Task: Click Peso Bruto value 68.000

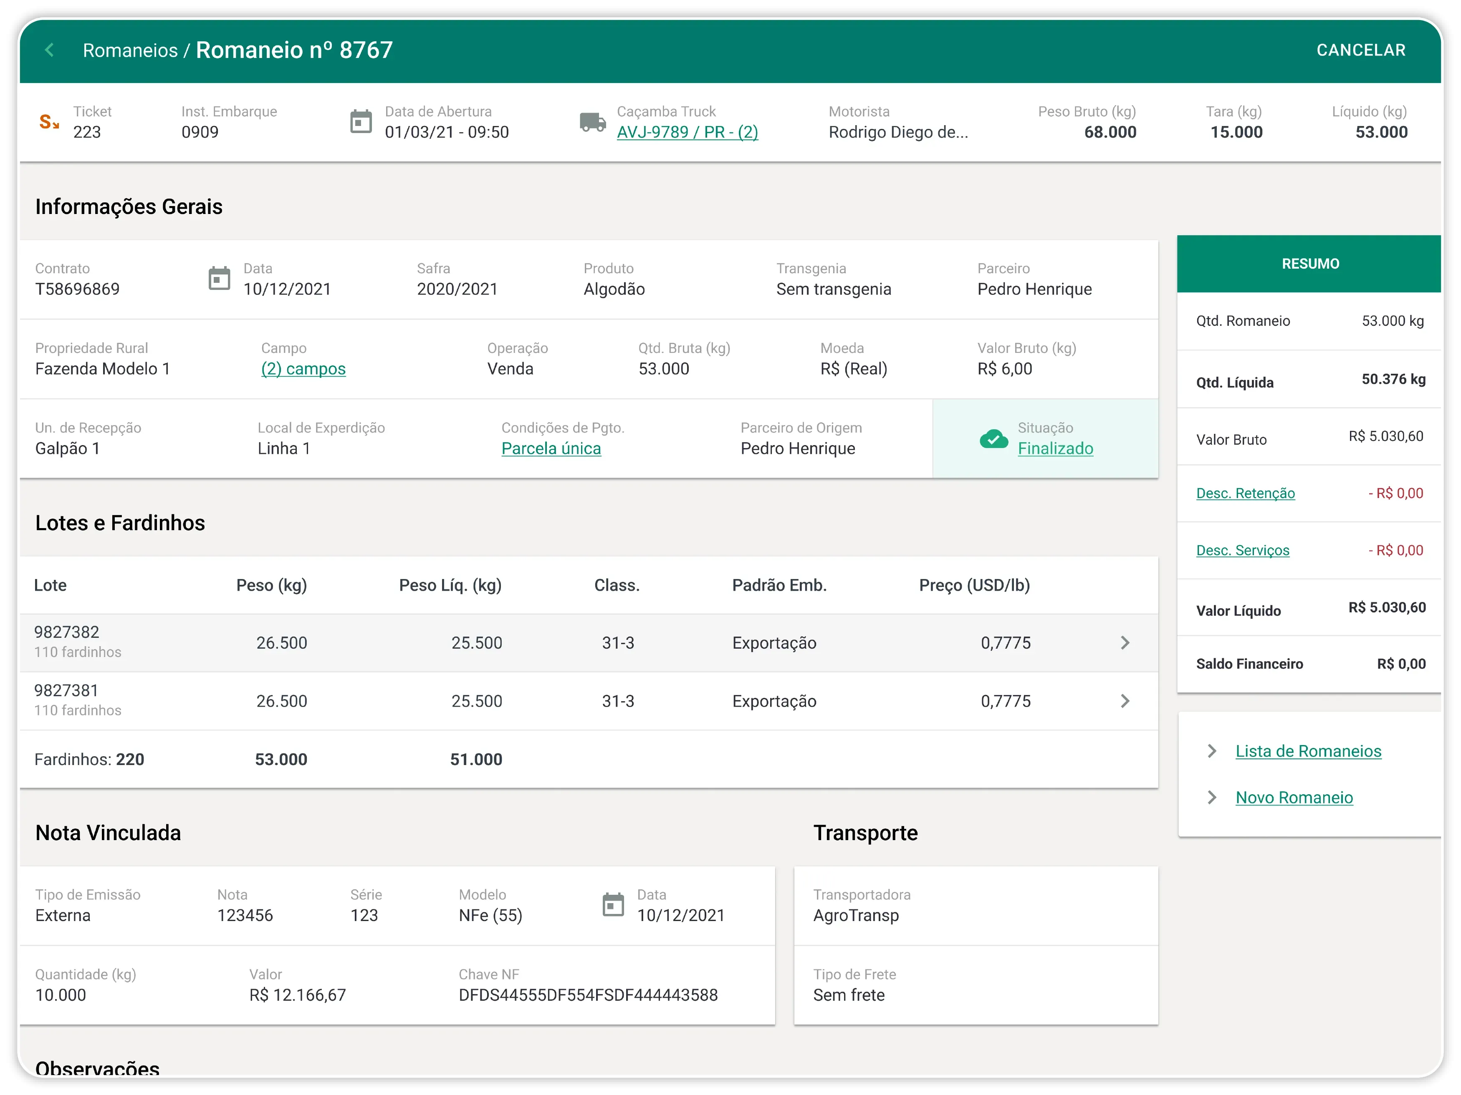Action: click(1110, 132)
